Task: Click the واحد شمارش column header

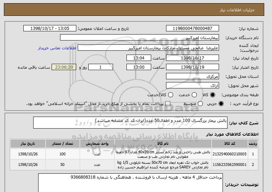Action: 97,144
